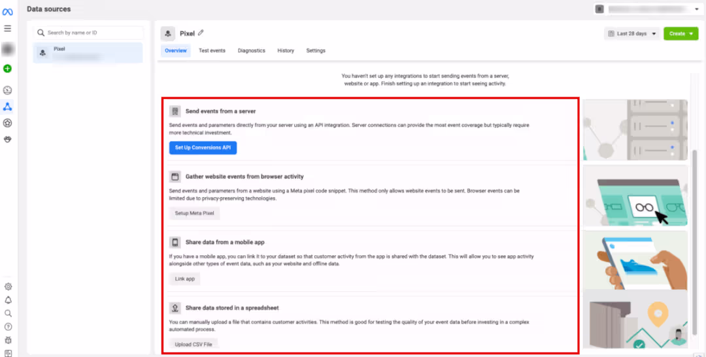Open the Settings tab

[316, 51]
